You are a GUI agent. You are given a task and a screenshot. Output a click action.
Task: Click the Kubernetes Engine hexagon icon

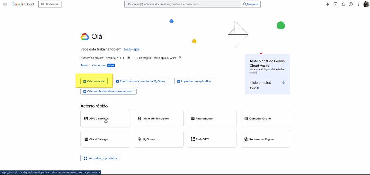(246, 139)
